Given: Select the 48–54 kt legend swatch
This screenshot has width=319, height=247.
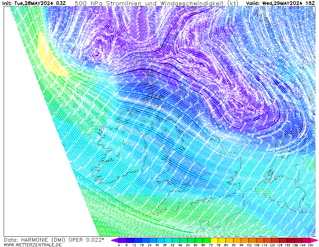Looking at the screenshot, I should click(184, 240).
